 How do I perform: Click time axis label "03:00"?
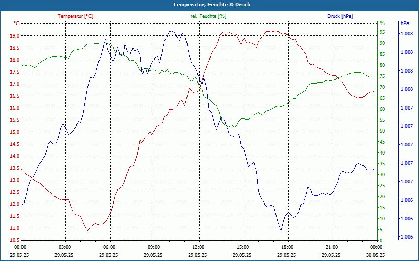click(x=64, y=247)
